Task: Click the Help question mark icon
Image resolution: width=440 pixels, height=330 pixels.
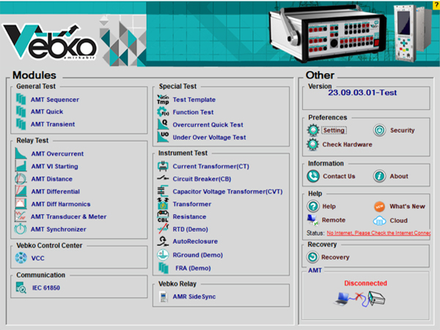Action: [x=313, y=206]
